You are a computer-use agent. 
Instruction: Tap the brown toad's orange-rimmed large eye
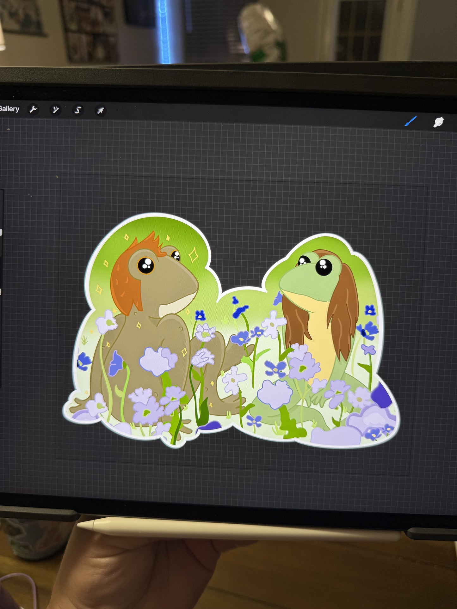point(146,265)
